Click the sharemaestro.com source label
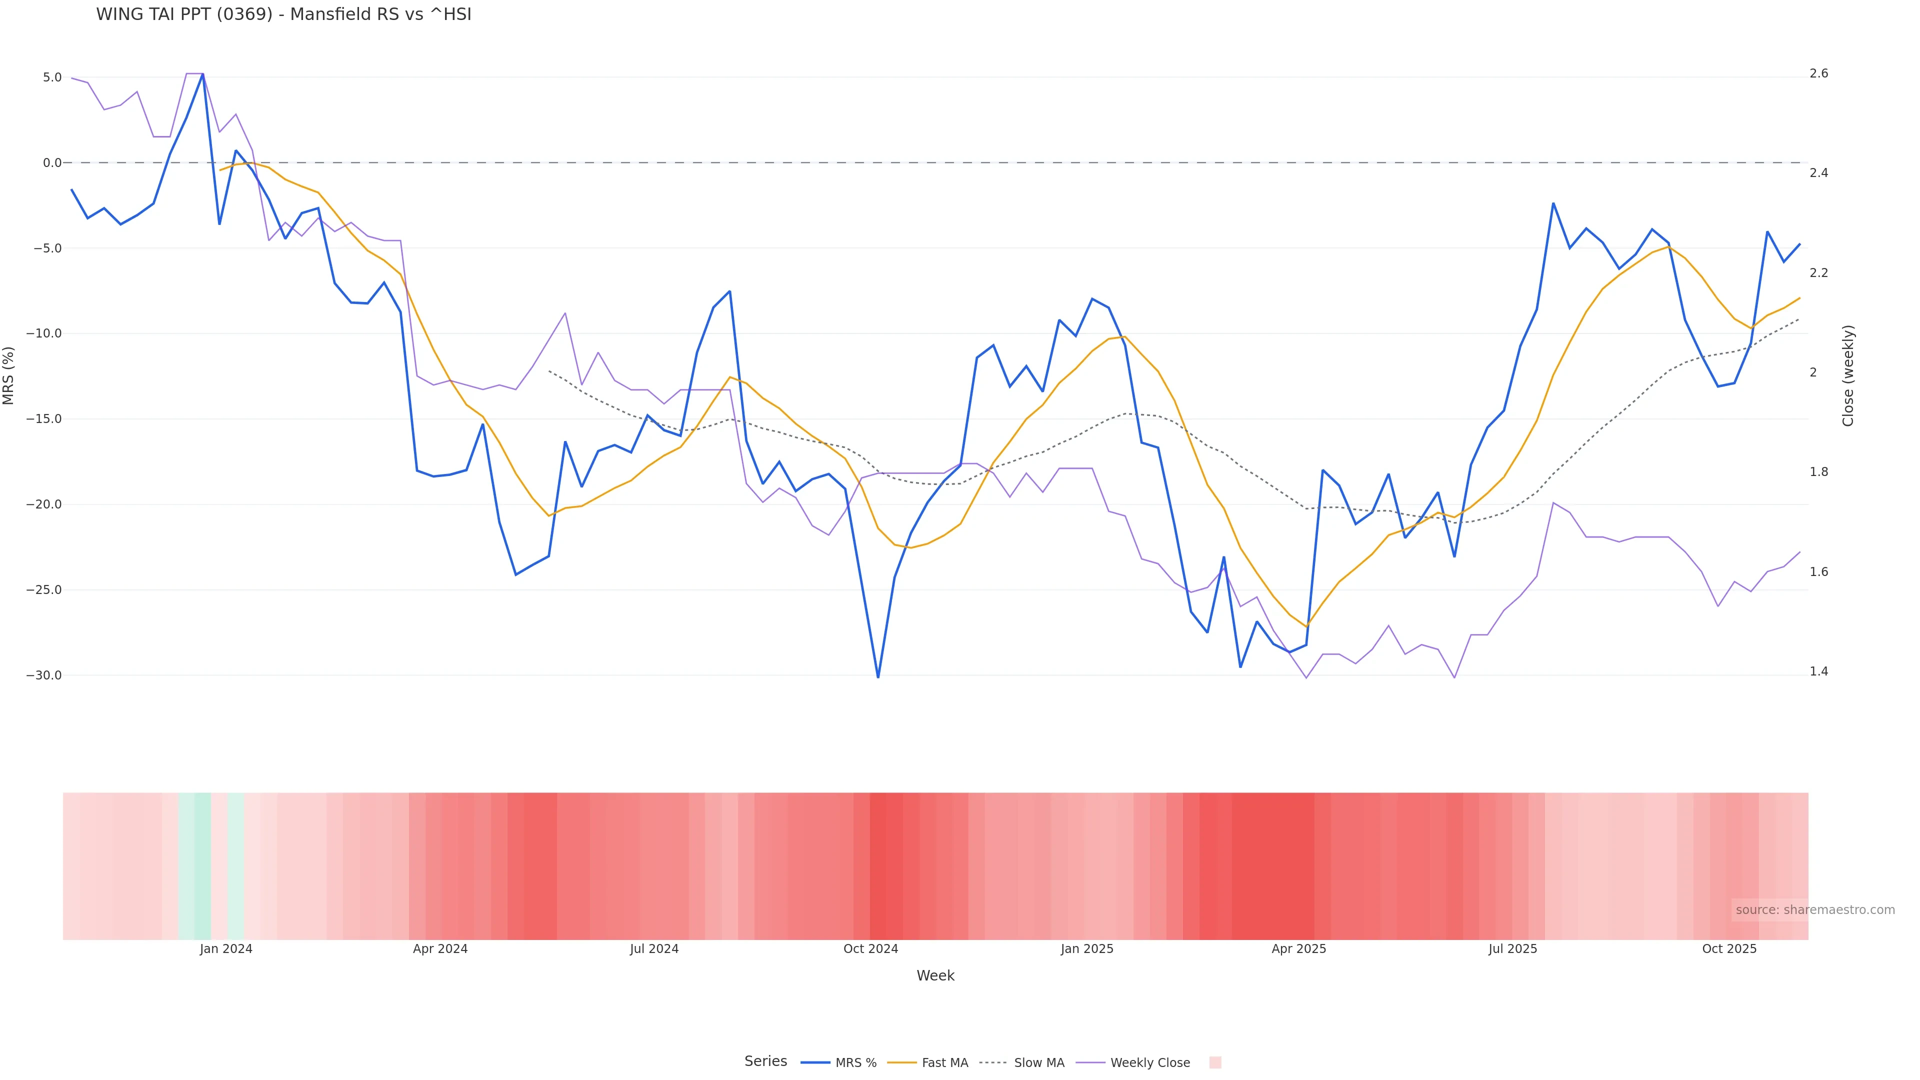 click(x=1814, y=910)
